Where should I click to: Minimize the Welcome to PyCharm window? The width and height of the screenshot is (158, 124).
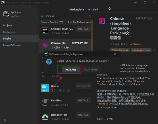tap(136, 2)
